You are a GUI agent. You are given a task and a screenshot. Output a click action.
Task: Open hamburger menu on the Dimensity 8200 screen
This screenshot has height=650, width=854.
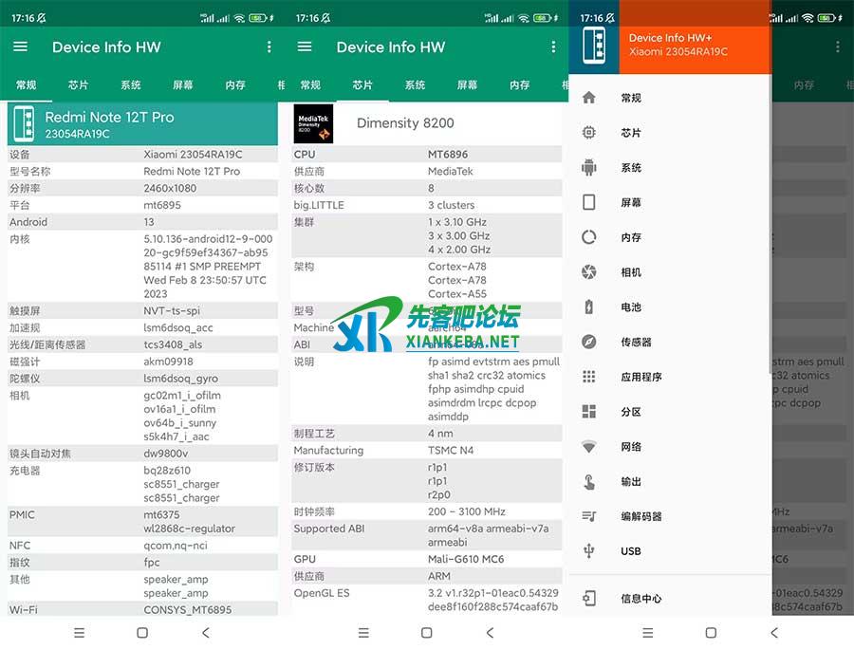[x=305, y=46]
